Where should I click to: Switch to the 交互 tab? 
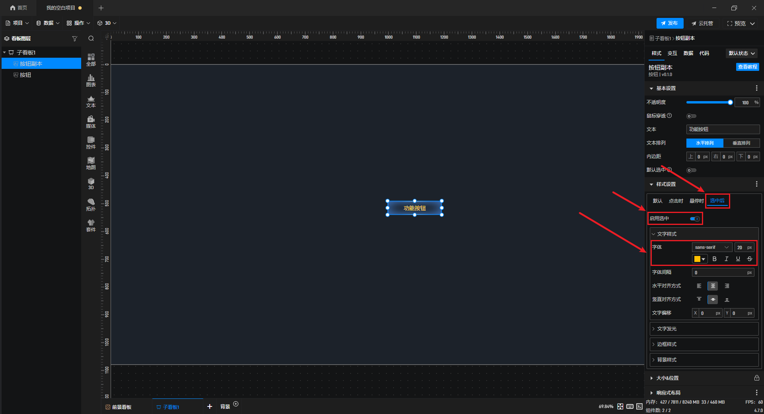pos(672,53)
